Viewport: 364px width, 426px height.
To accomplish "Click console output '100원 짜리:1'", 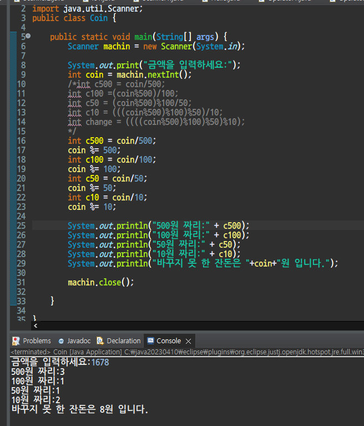I will (x=38, y=381).
